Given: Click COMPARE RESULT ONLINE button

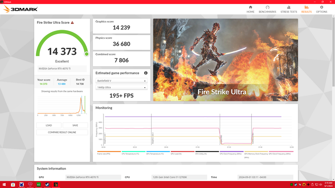Looking at the screenshot, I should pyautogui.click(x=62, y=132).
